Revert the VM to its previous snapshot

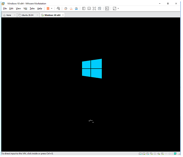pyautogui.click(x=71, y=8)
